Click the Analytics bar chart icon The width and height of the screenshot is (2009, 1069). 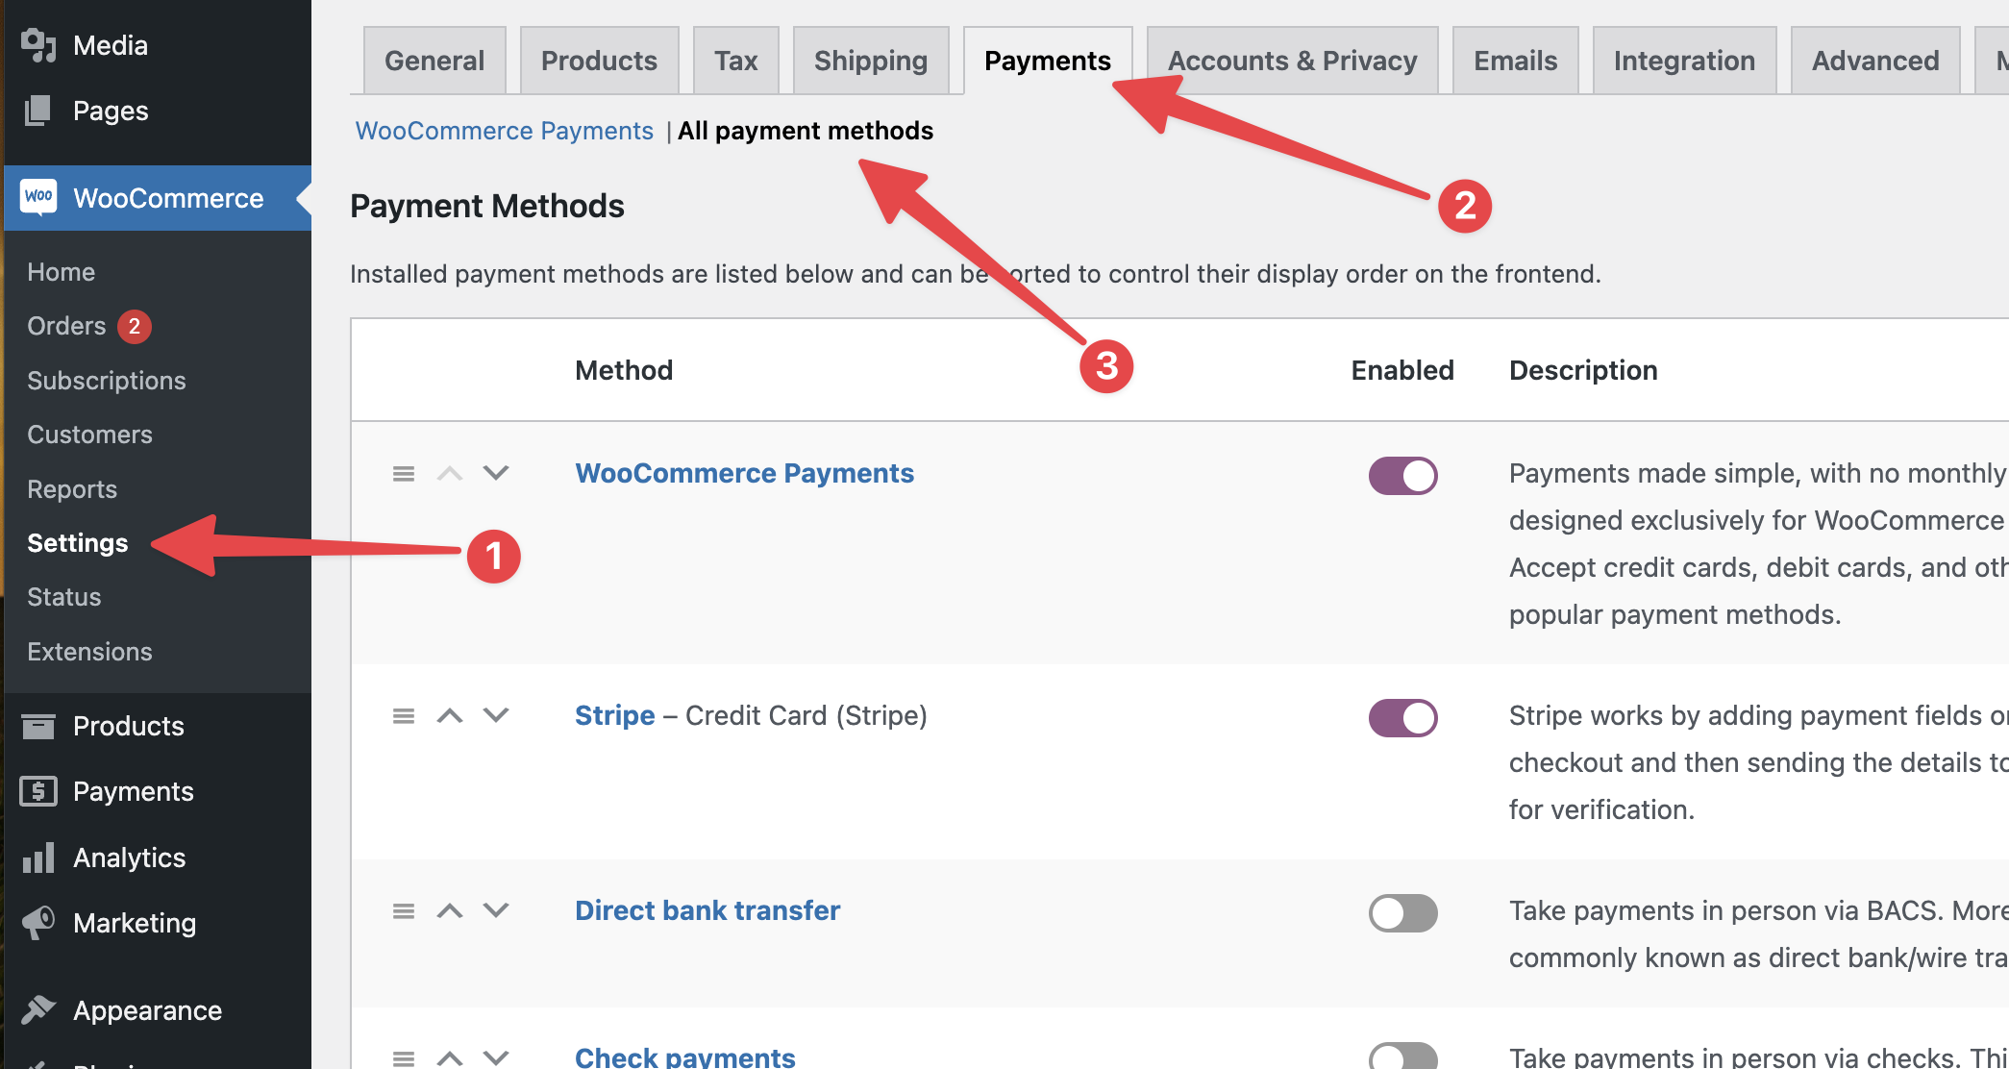coord(38,858)
